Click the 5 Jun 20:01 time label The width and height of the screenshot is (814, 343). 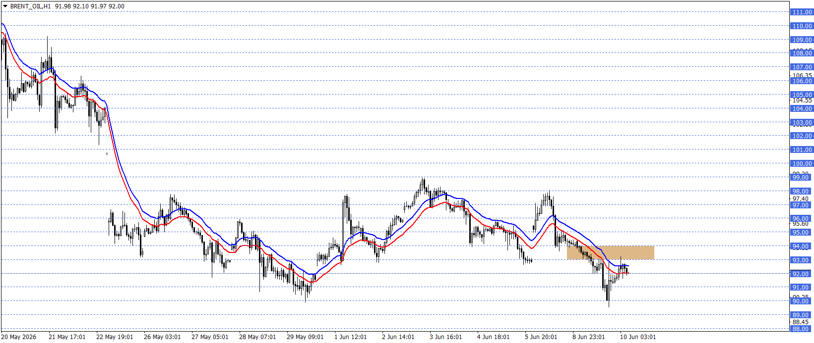541,337
